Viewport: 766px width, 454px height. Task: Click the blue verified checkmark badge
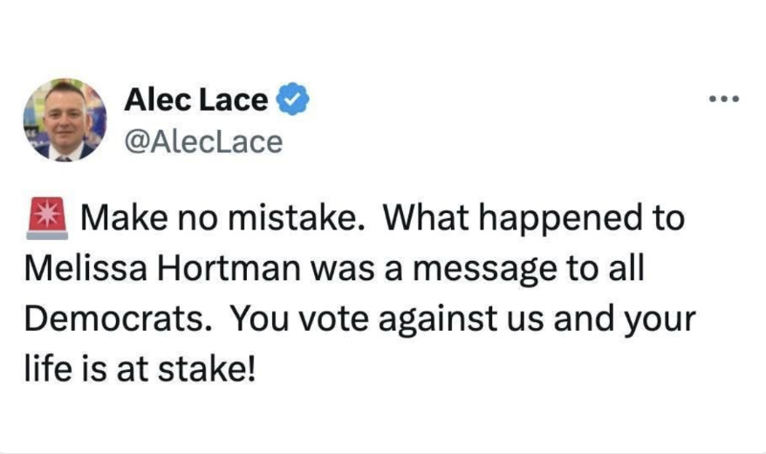pos(293,100)
